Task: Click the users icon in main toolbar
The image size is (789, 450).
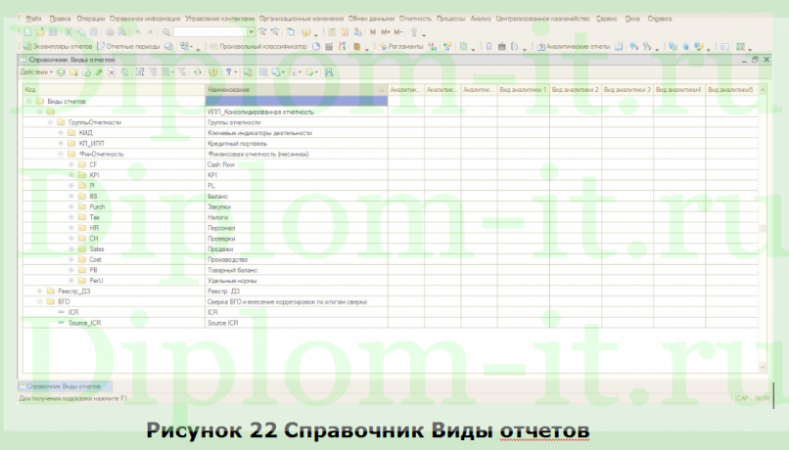Action: pyautogui.click(x=357, y=32)
